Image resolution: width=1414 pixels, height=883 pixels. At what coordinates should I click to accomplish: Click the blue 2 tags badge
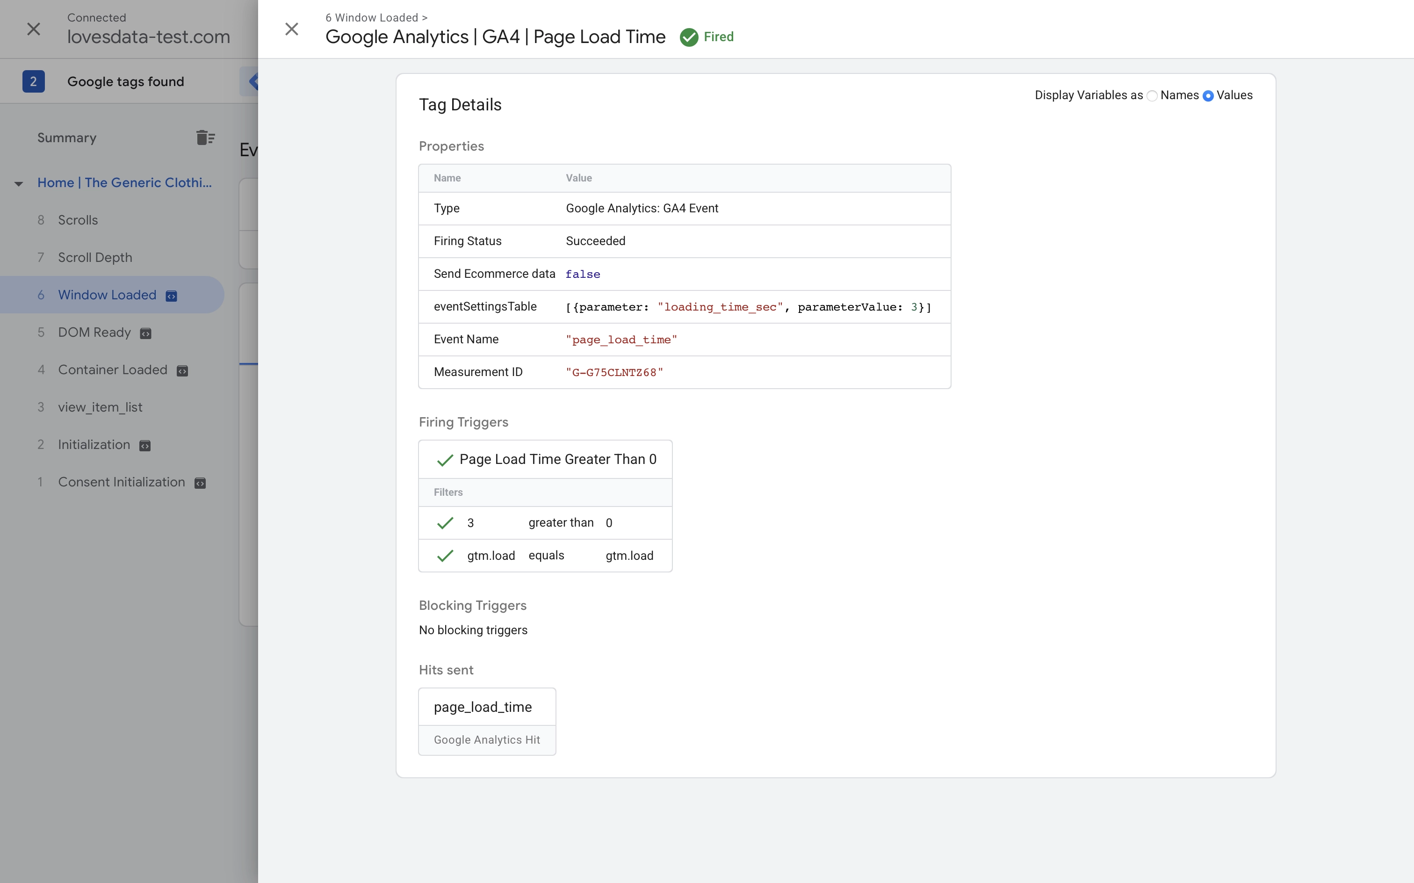tap(33, 81)
